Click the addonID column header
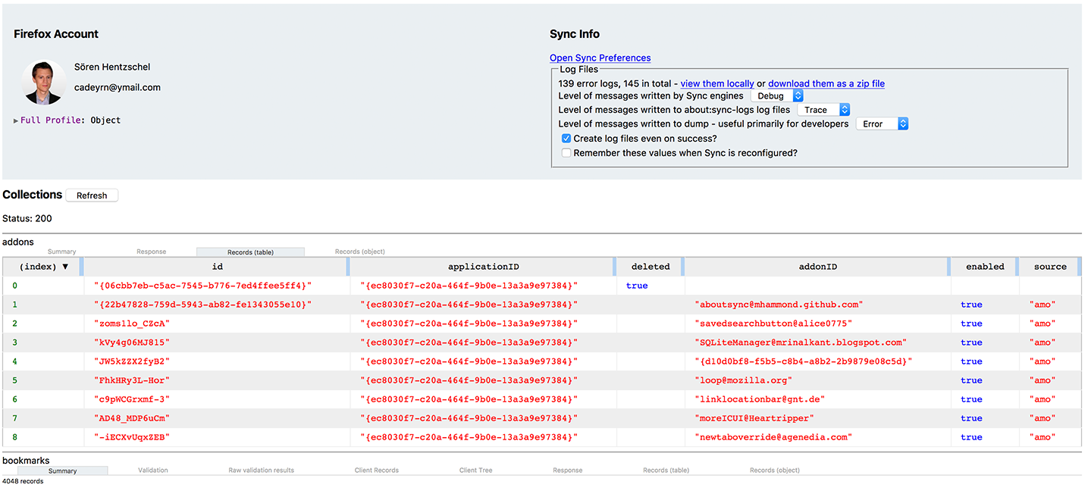 tap(816, 267)
